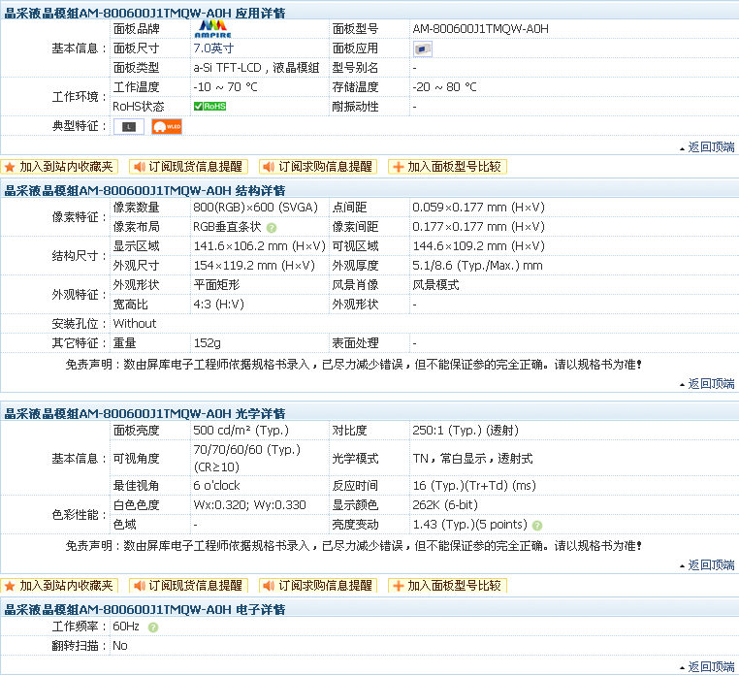Click the viewable area 144.6×109.2 mm value
The image size is (739, 675).
click(x=478, y=246)
